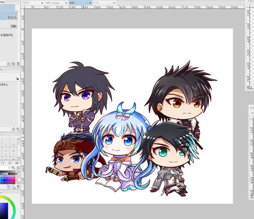Select the 手のひら hand sub tool
This screenshot has height=219, width=254.
(9, 16)
